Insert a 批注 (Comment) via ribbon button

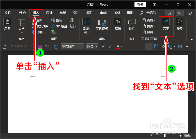(132, 25)
